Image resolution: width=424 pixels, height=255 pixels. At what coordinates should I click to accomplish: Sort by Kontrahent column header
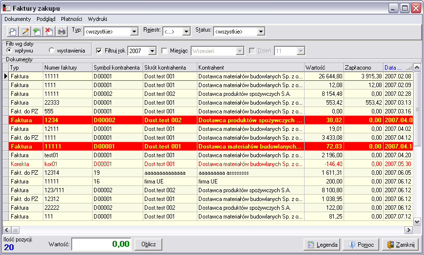point(251,68)
